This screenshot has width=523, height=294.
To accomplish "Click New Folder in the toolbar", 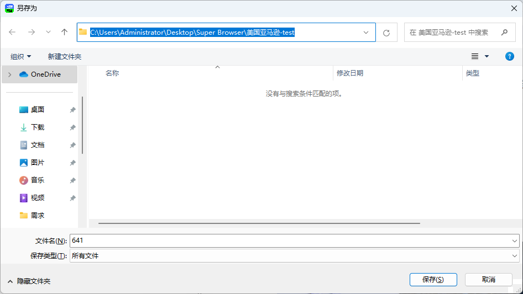I will pyautogui.click(x=65, y=56).
